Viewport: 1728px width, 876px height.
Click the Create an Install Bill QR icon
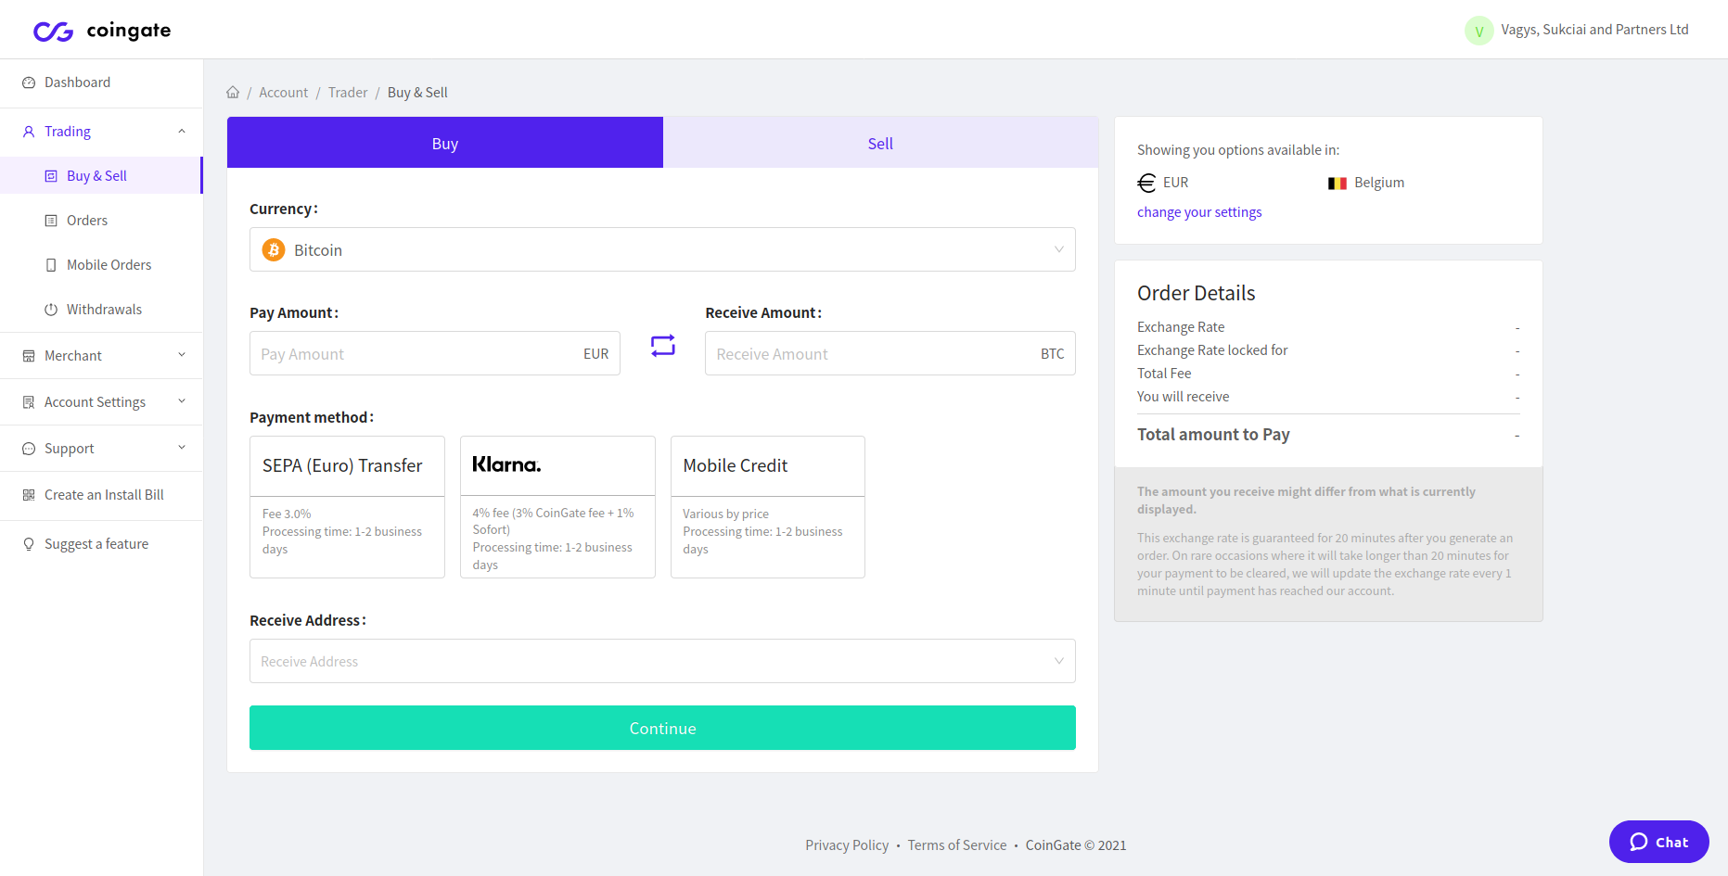(x=29, y=495)
